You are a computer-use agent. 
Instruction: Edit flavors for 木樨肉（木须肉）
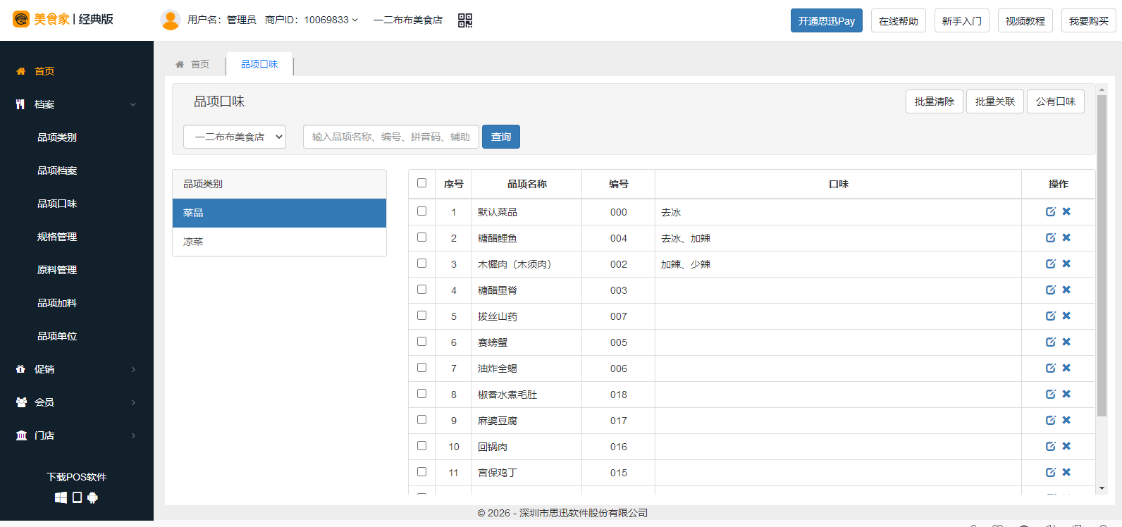click(x=1051, y=263)
